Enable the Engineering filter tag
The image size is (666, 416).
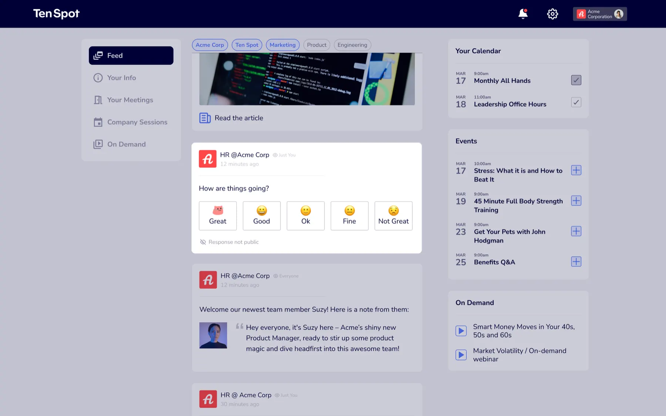[x=352, y=45]
